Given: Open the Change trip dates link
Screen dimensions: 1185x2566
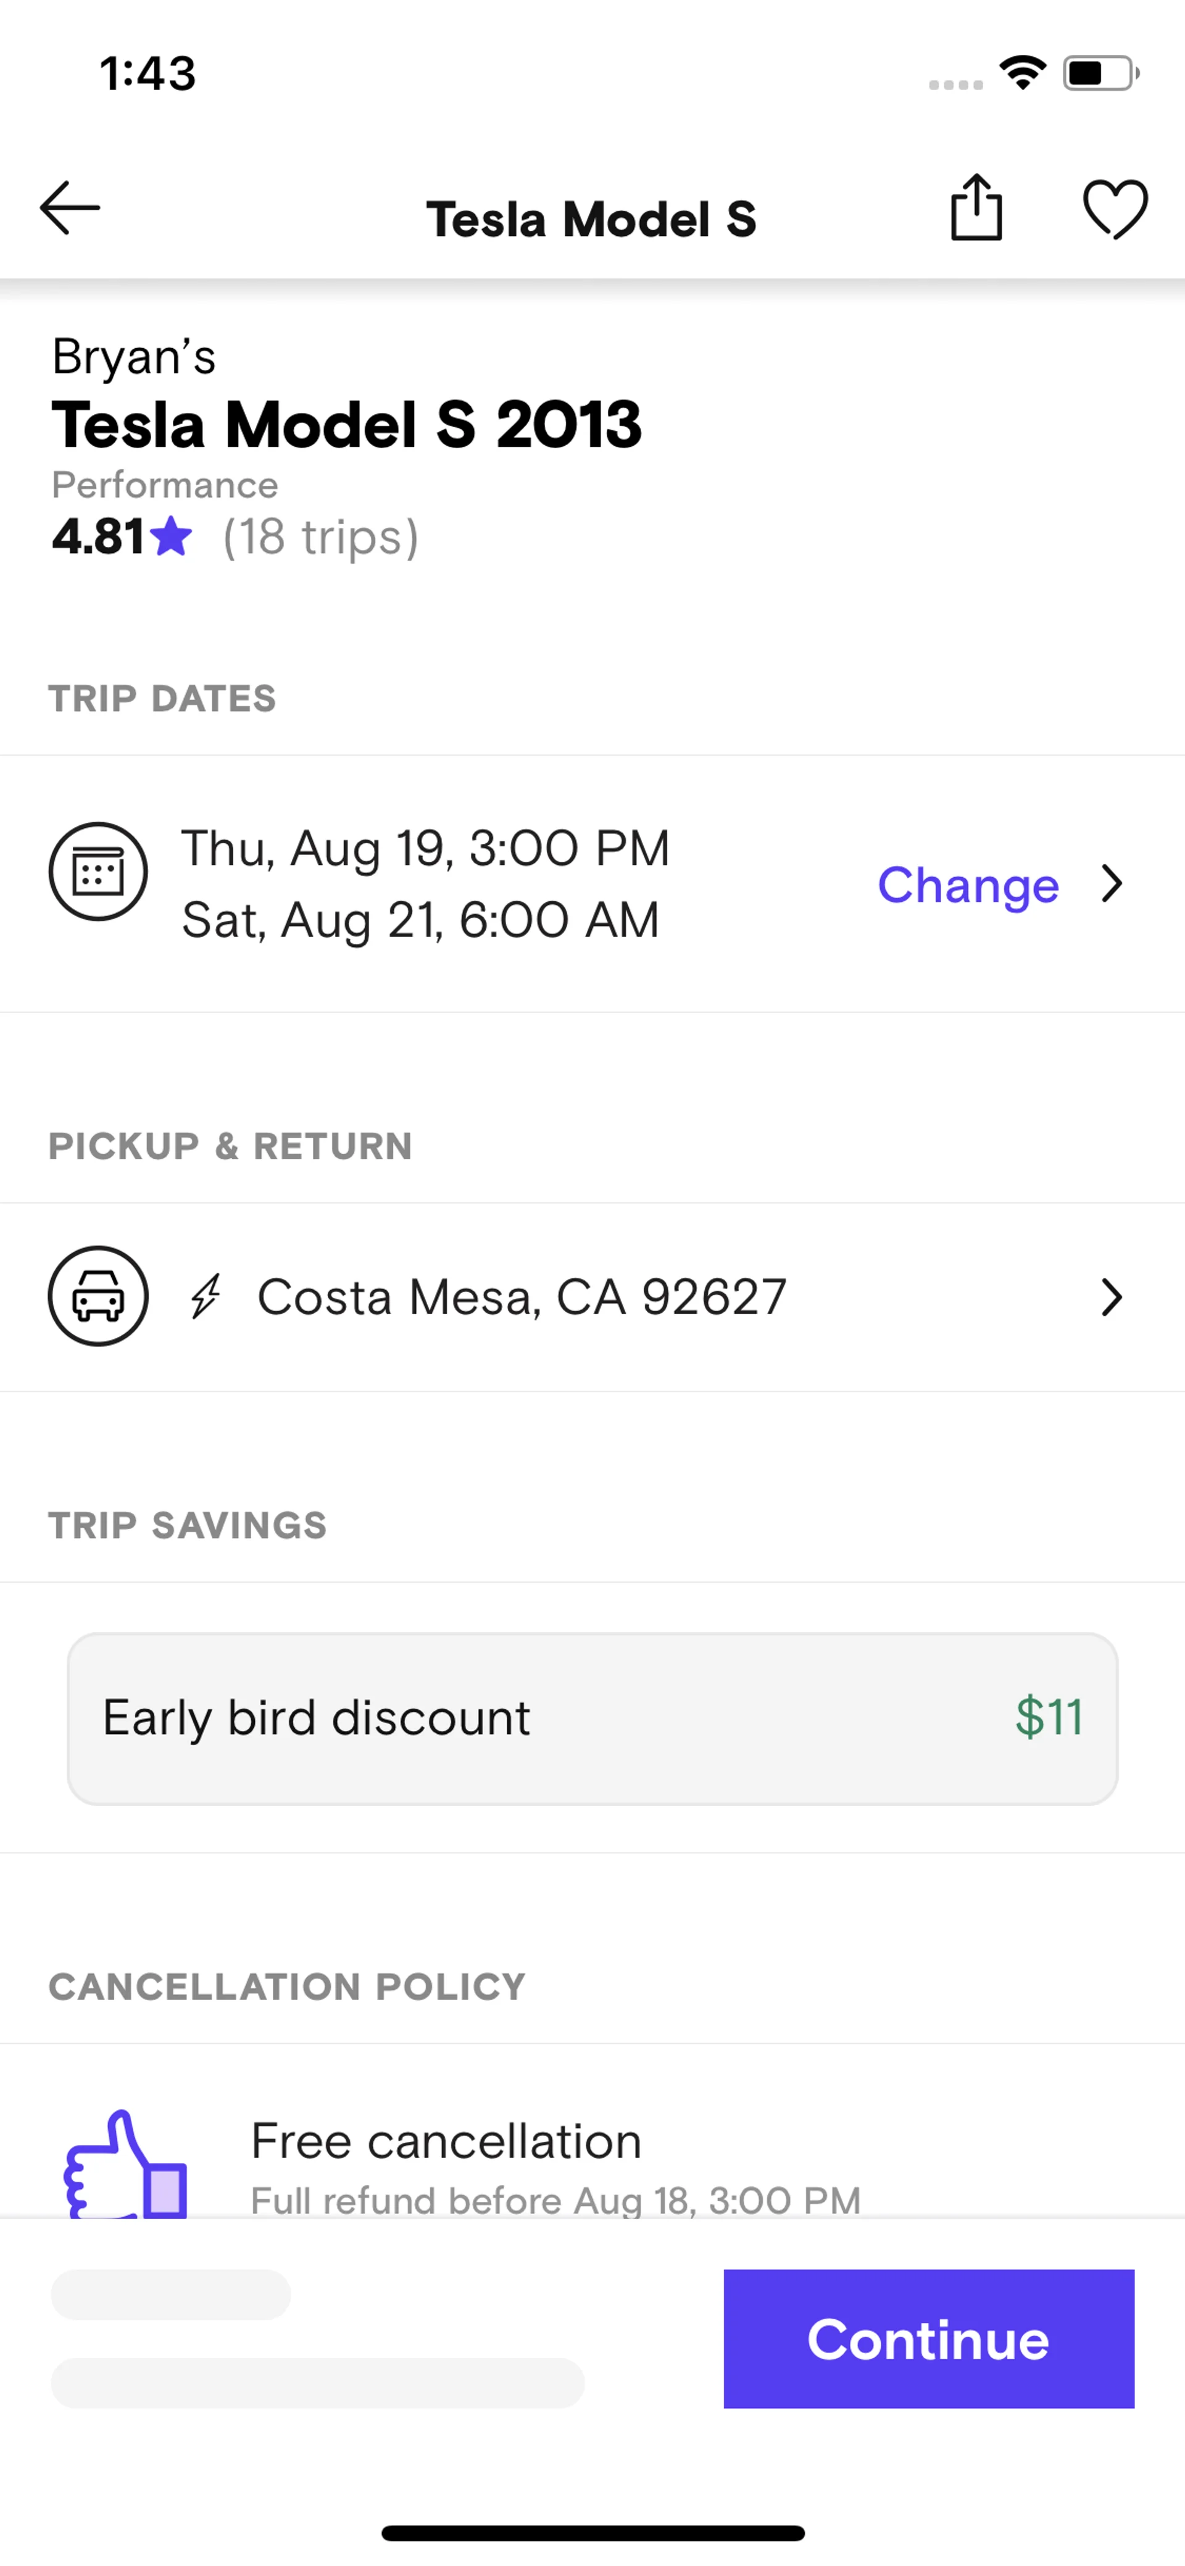Looking at the screenshot, I should click(x=967, y=885).
